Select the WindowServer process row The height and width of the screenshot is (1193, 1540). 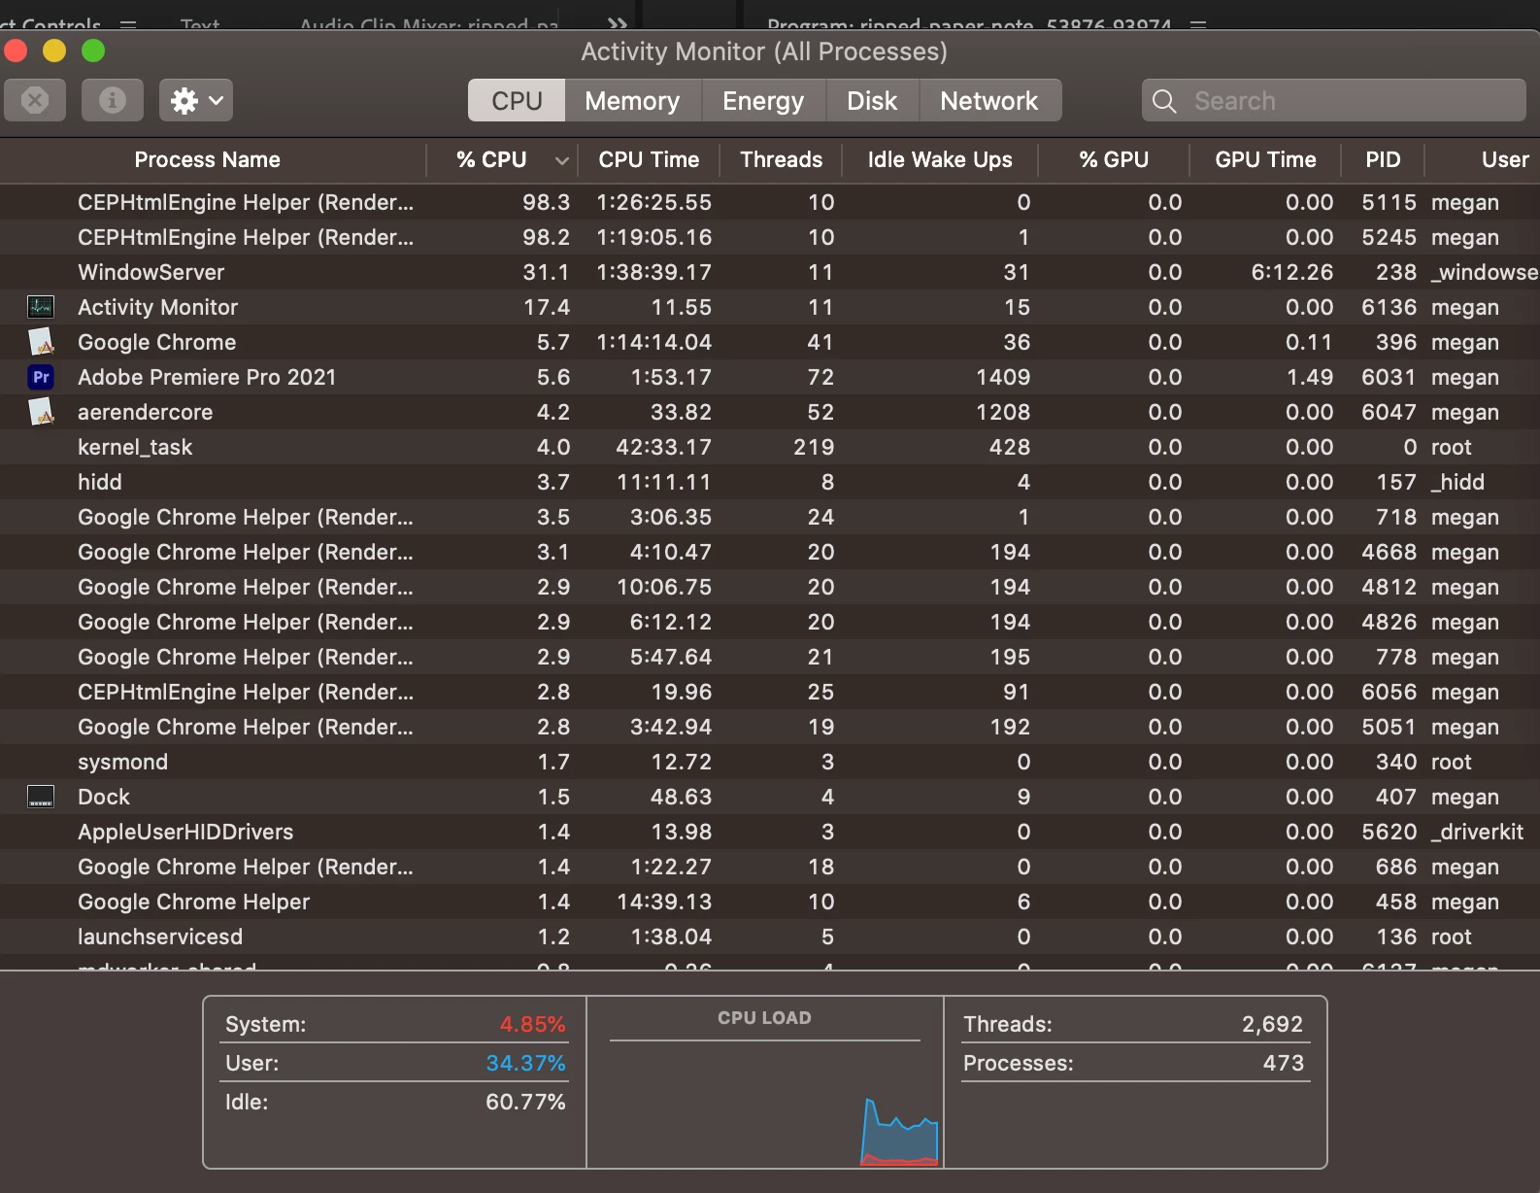(x=770, y=272)
